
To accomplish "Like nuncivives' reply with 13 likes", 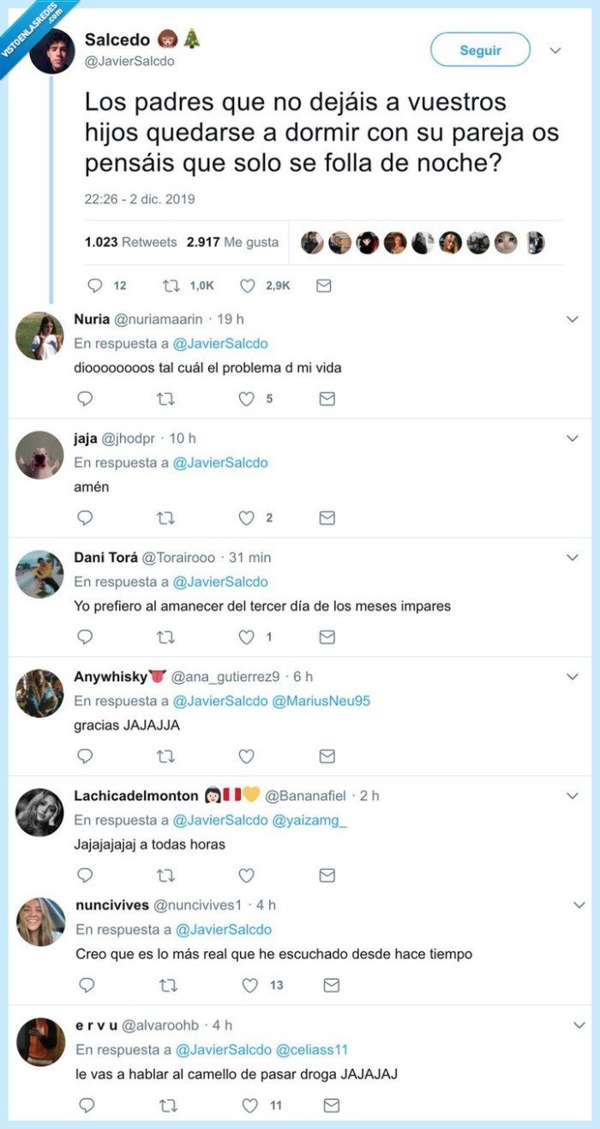I will 249,986.
